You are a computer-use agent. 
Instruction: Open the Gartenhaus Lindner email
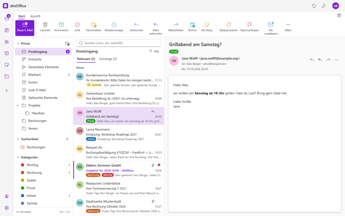point(119,98)
